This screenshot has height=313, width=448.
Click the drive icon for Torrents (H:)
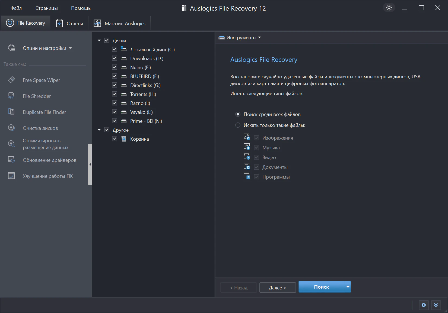point(124,94)
